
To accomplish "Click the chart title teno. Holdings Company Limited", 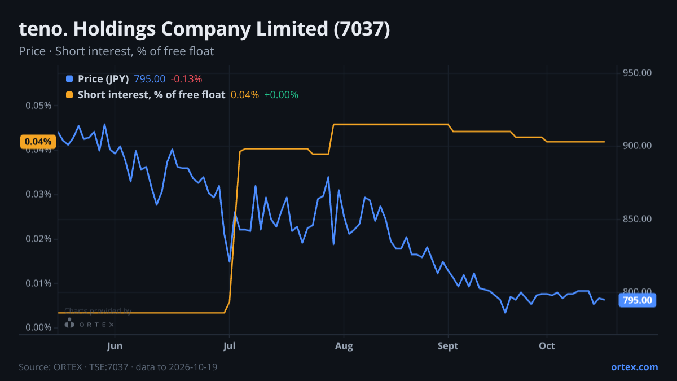I will [204, 29].
